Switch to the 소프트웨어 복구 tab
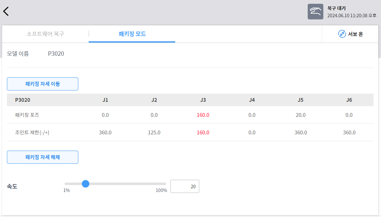This screenshot has height=217, width=381. click(x=45, y=34)
